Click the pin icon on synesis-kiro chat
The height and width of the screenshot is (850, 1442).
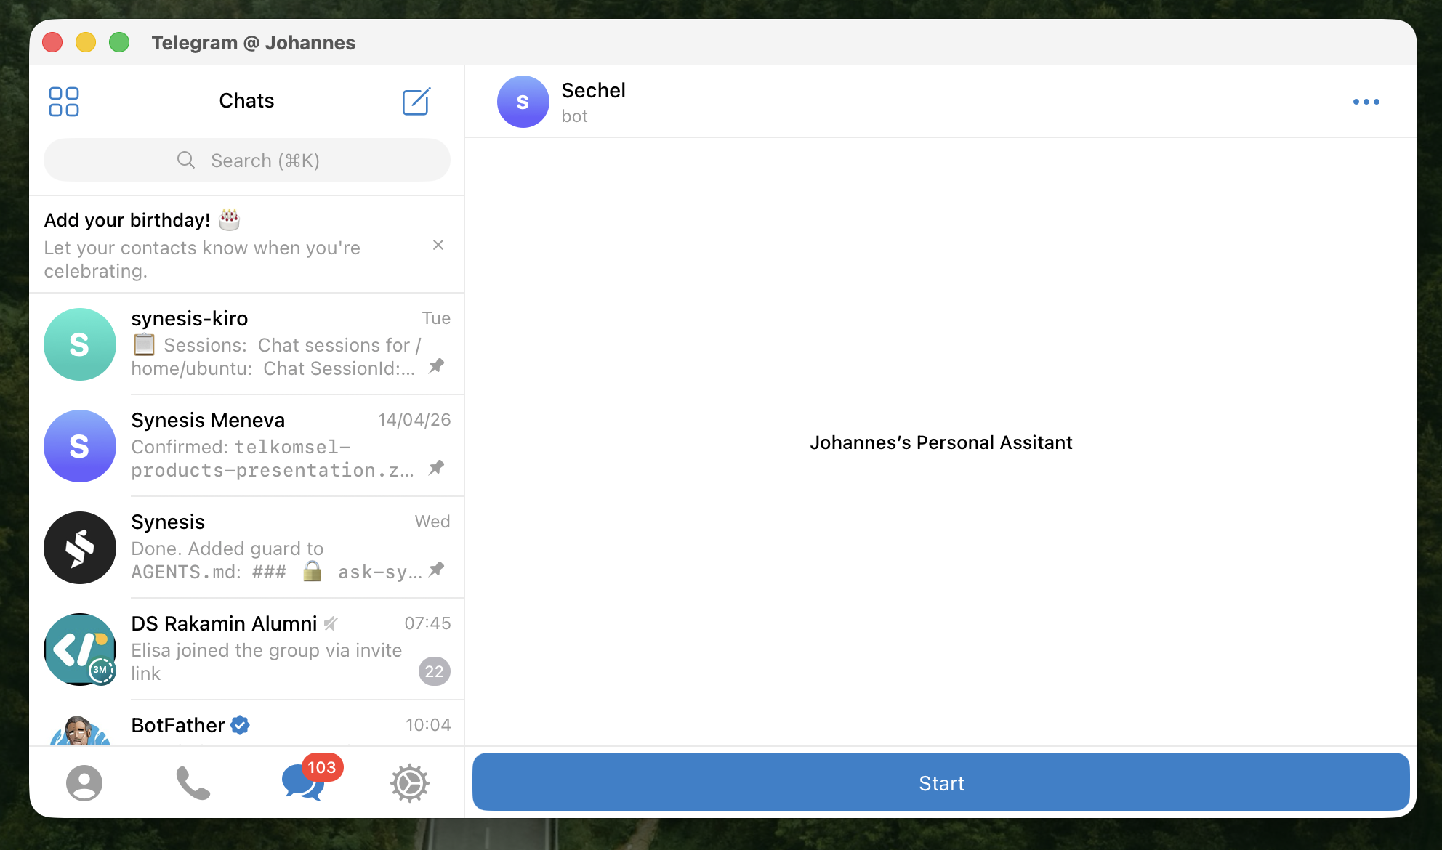tap(436, 366)
